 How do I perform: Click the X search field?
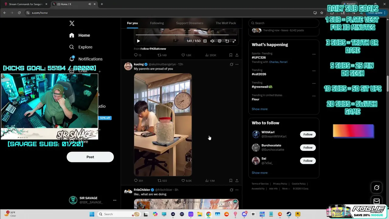click(284, 23)
